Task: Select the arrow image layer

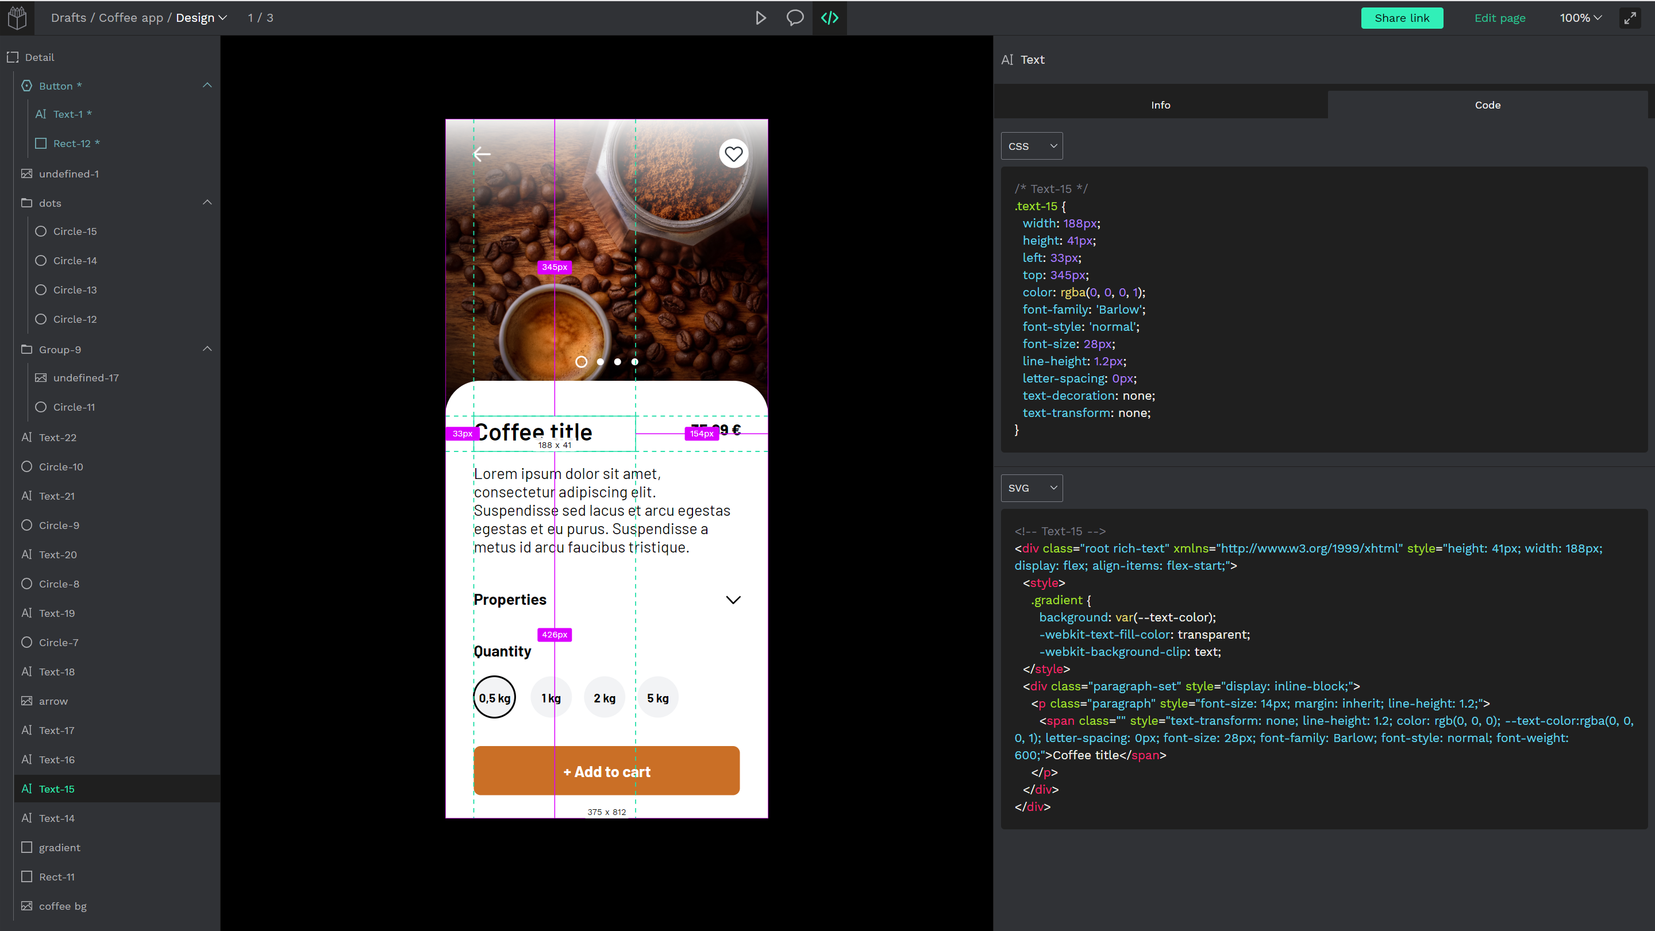Action: coord(53,701)
